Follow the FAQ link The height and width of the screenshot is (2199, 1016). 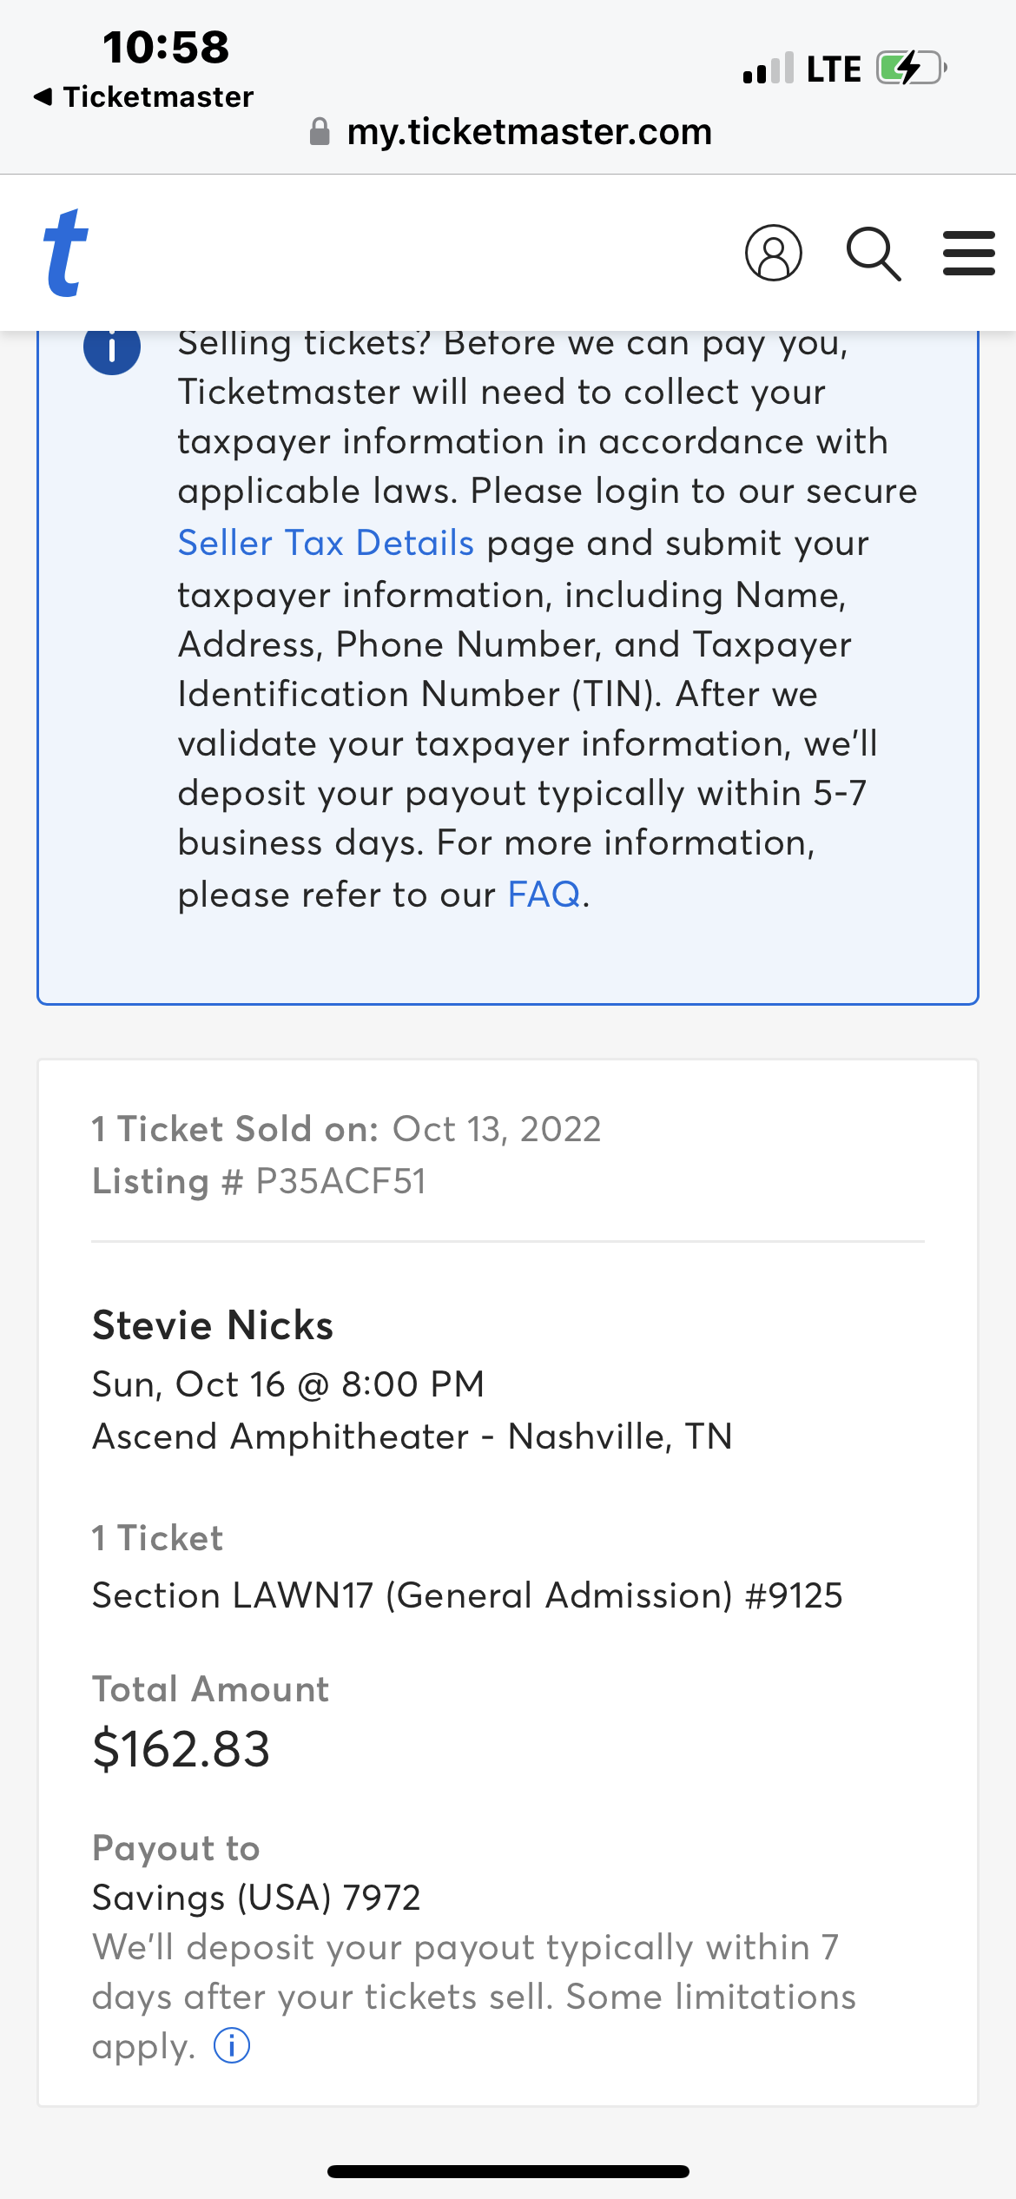coord(544,894)
